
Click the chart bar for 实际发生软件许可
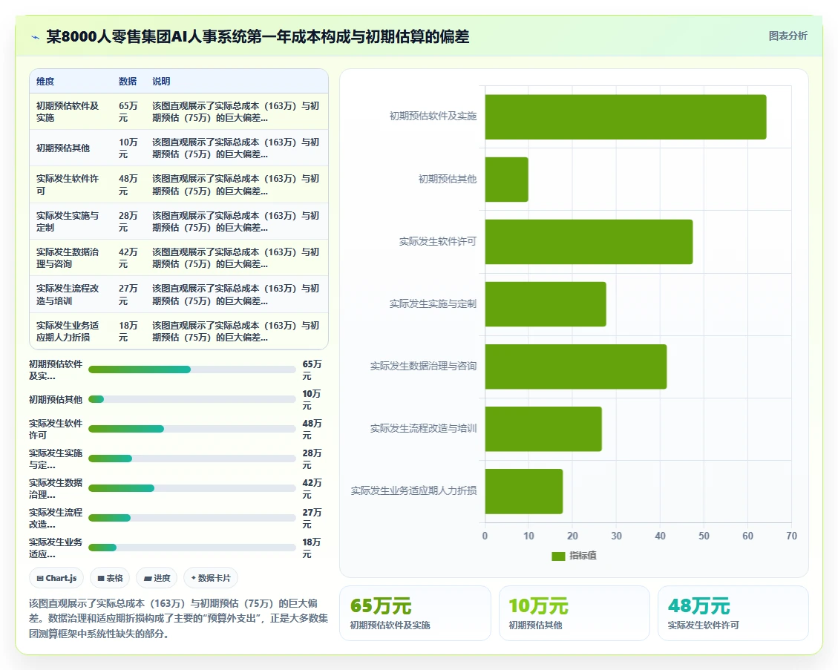point(589,241)
